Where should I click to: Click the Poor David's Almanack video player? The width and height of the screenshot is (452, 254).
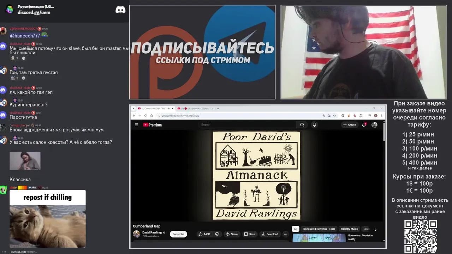click(x=257, y=176)
